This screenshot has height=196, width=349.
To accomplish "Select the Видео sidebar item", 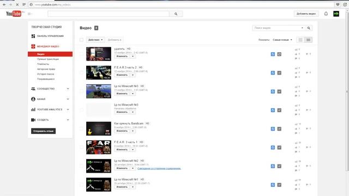I will tap(50, 54).
